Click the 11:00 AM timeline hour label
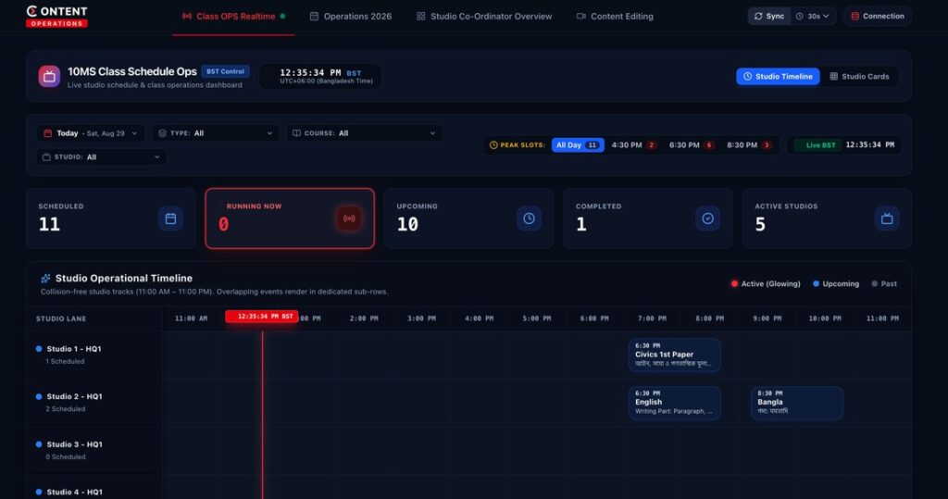Screen dimensions: 948x499 pyautogui.click(x=191, y=318)
